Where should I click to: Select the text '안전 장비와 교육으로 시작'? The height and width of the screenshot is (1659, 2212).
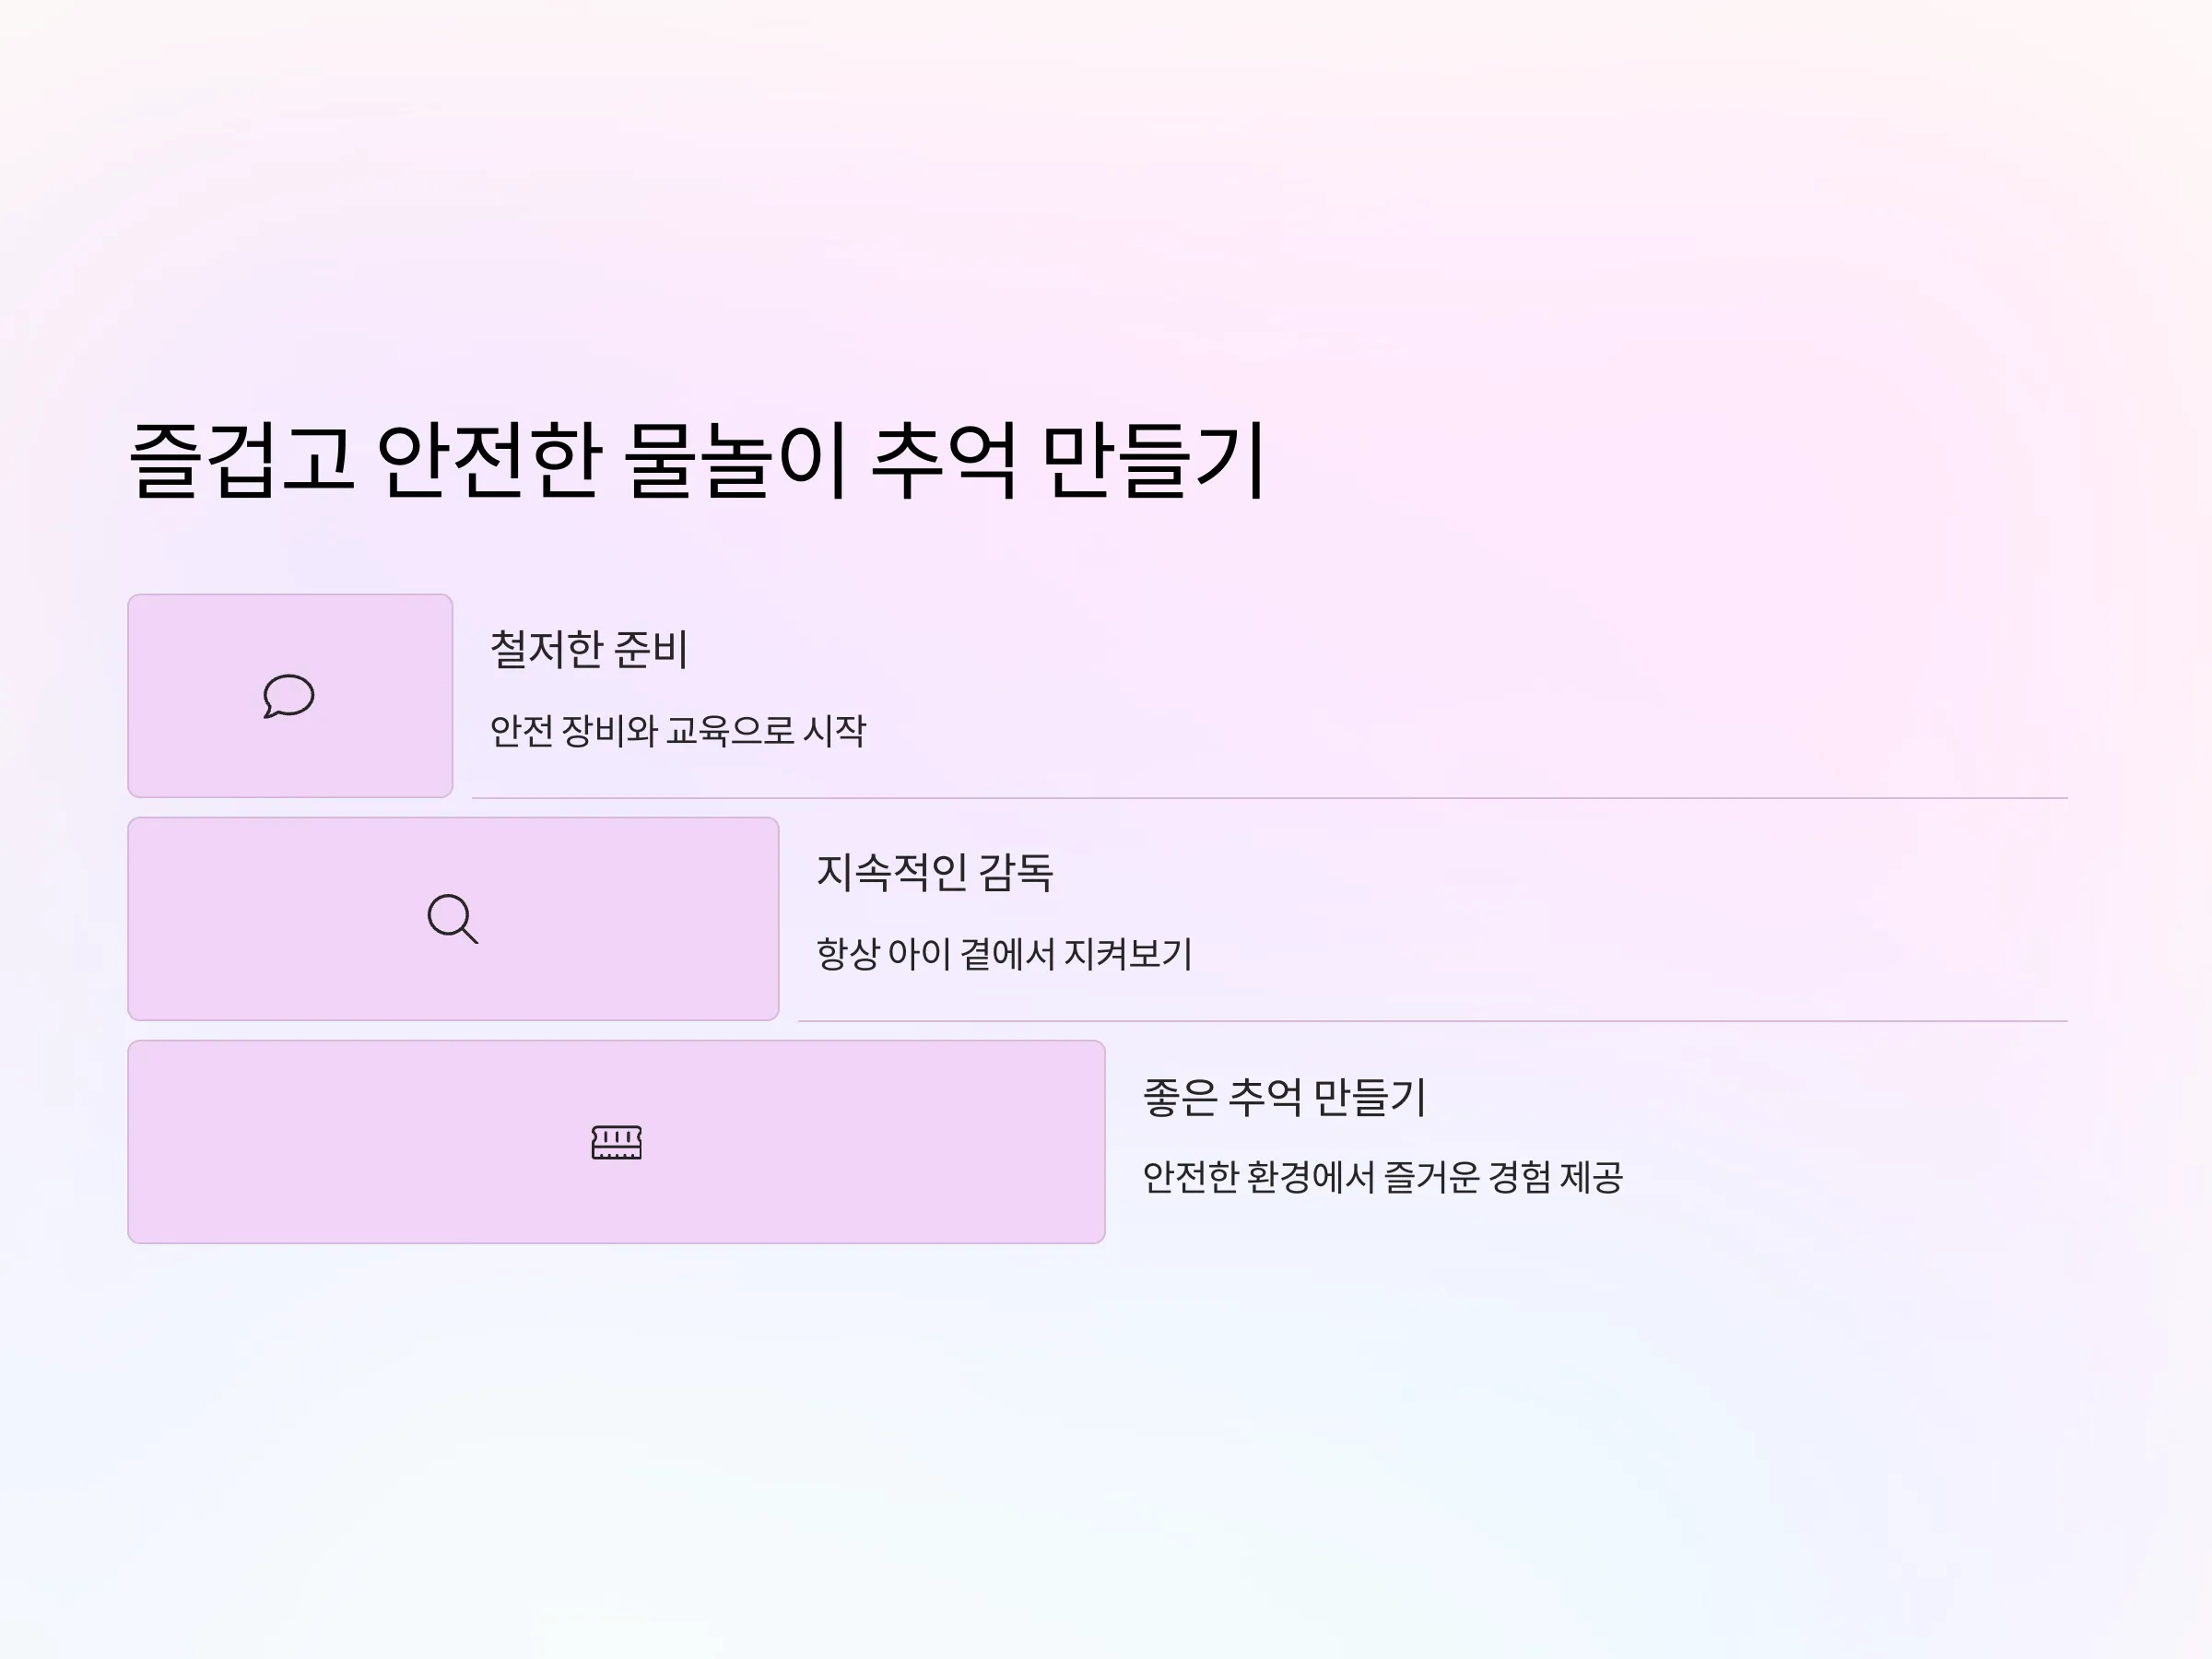pyautogui.click(x=678, y=730)
